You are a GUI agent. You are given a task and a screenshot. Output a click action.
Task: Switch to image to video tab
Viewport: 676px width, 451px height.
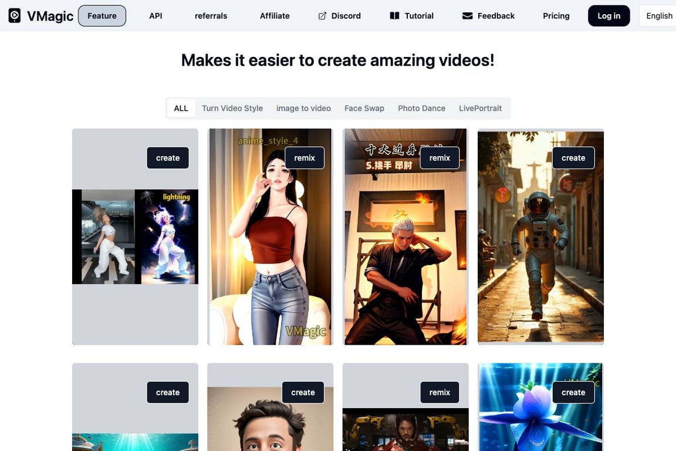coord(303,108)
